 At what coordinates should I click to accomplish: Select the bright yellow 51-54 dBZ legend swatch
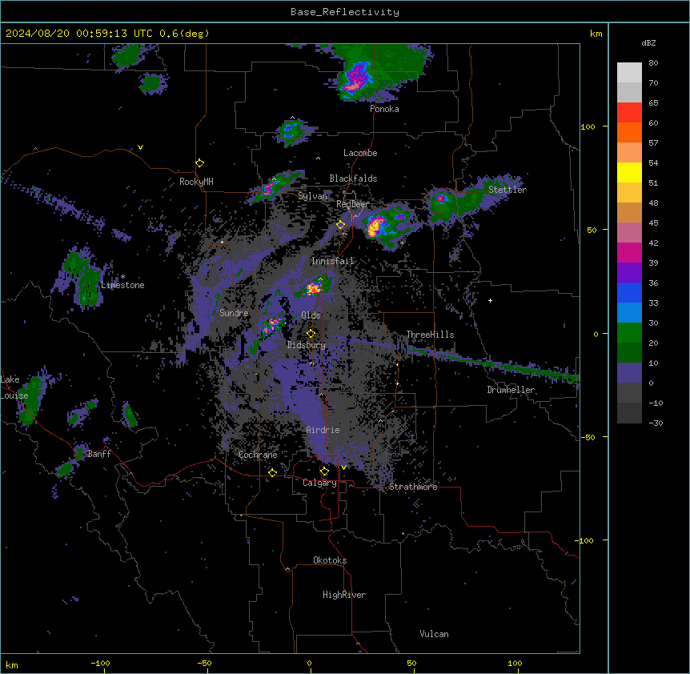(x=629, y=172)
